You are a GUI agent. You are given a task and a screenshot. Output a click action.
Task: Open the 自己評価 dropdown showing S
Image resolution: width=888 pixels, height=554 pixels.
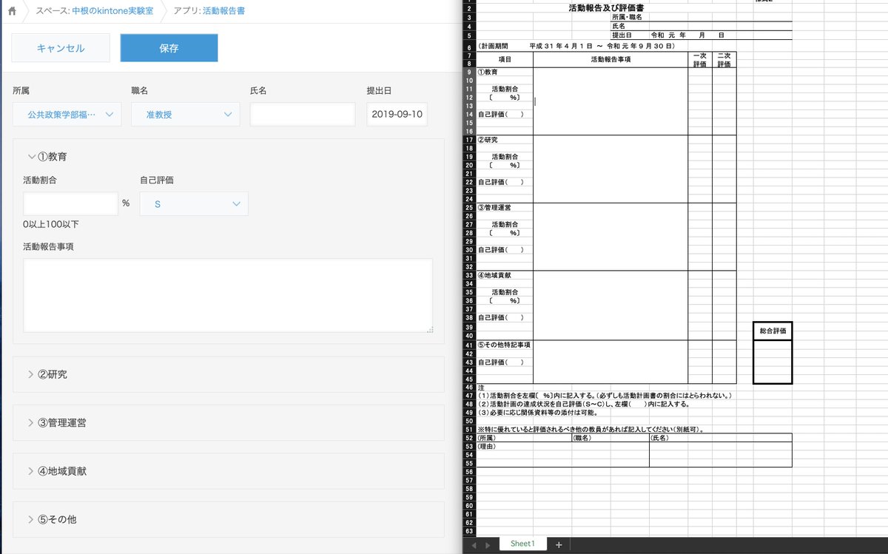click(194, 203)
